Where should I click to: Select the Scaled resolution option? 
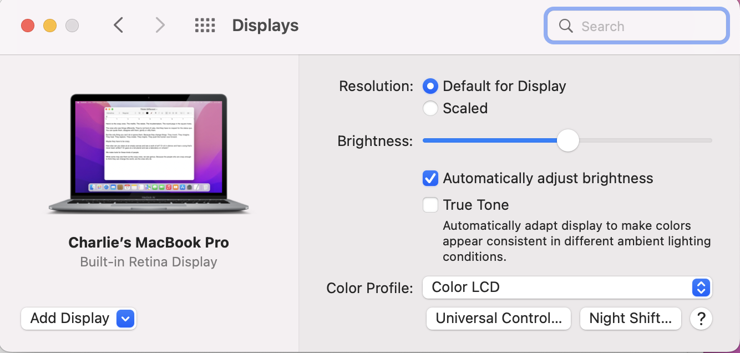pyautogui.click(x=430, y=108)
